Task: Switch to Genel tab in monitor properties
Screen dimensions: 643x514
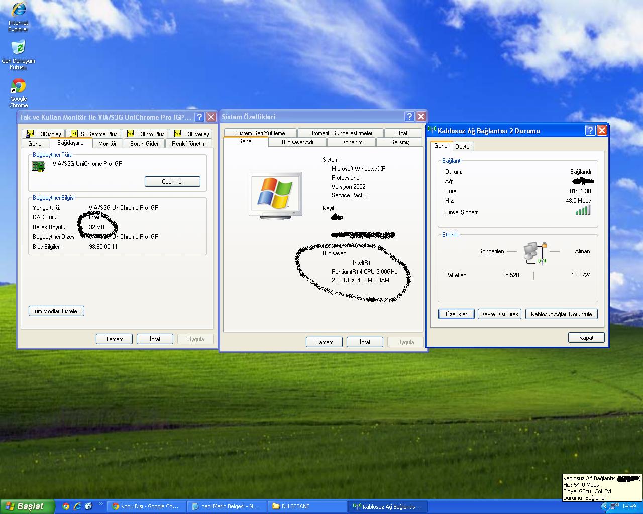Action: click(35, 143)
